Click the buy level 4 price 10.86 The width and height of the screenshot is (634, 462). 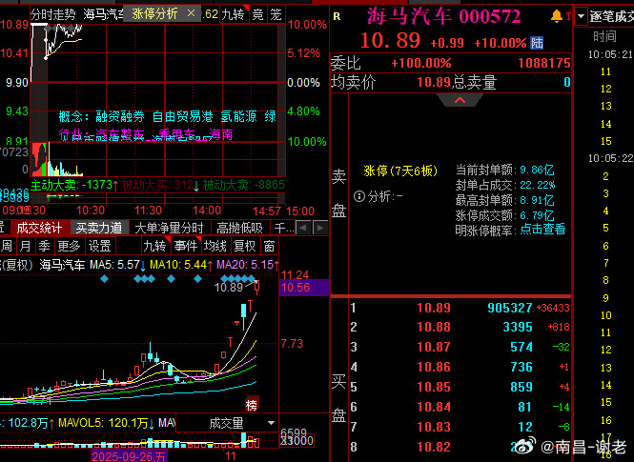(434, 367)
